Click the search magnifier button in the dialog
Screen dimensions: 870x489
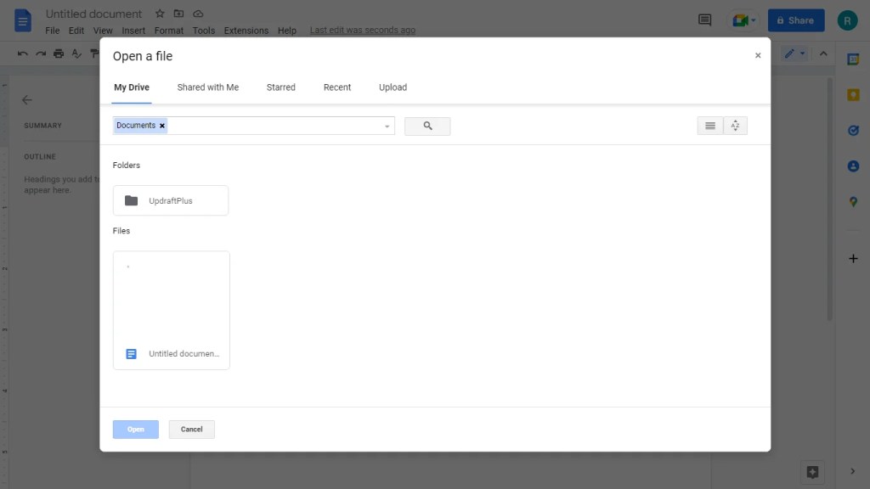click(x=427, y=126)
